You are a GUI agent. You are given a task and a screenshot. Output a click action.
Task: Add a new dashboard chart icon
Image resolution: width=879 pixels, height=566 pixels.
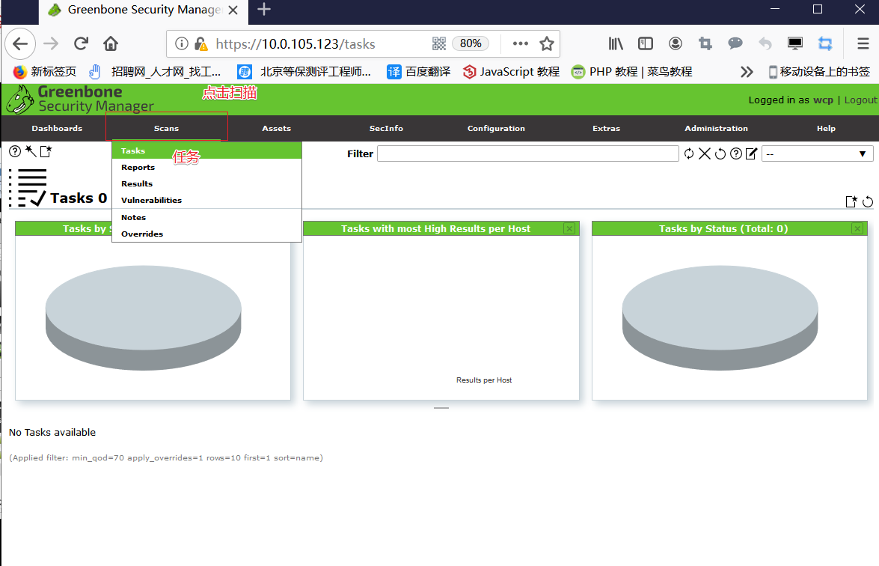tap(851, 201)
